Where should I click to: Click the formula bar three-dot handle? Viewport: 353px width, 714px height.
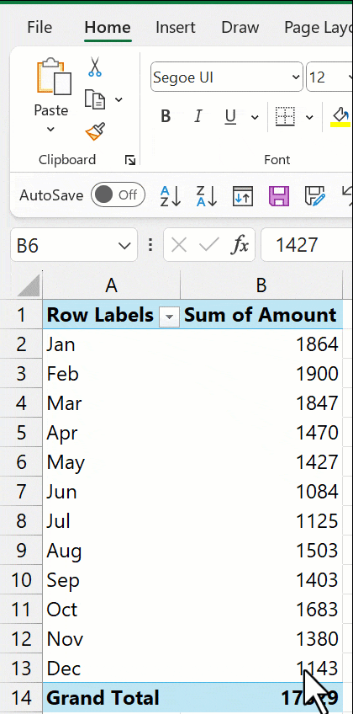[150, 246]
